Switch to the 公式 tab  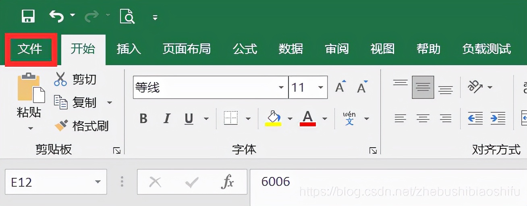[245, 49]
